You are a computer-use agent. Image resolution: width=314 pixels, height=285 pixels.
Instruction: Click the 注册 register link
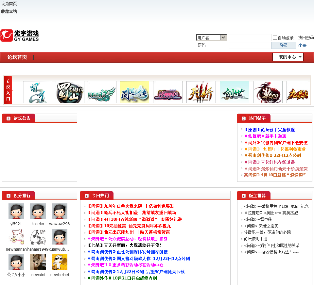(302, 46)
